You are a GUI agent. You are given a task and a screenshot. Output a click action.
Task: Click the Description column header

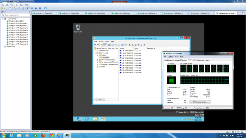(156, 49)
